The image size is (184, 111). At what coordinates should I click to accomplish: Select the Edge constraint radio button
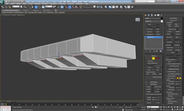(x=174, y=24)
